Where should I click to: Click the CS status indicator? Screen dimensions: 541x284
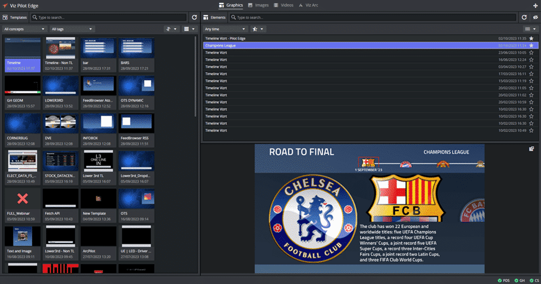coord(533,280)
